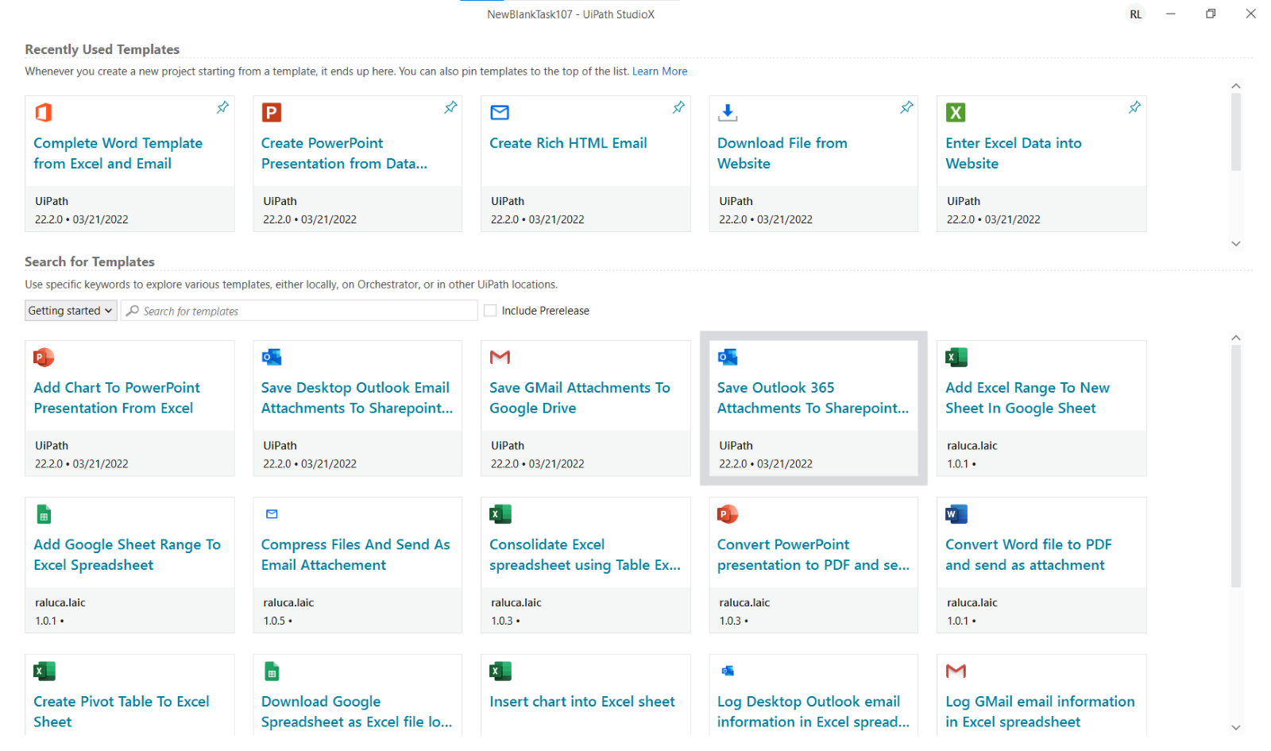Viewport: 1271px width, 751px height.
Task: Open Download File from Website template title
Action: click(782, 153)
